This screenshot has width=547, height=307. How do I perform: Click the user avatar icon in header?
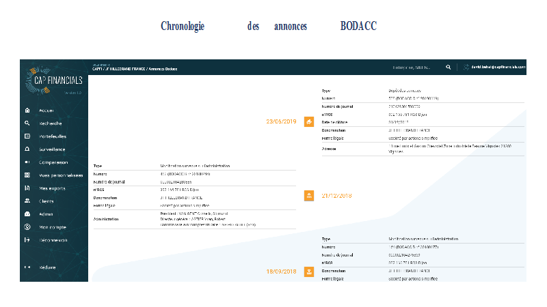tap(467, 68)
